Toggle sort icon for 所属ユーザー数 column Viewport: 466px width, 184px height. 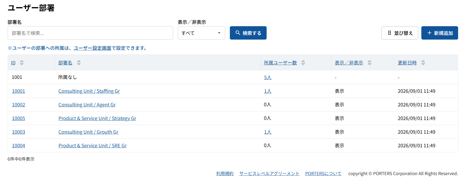click(x=303, y=63)
